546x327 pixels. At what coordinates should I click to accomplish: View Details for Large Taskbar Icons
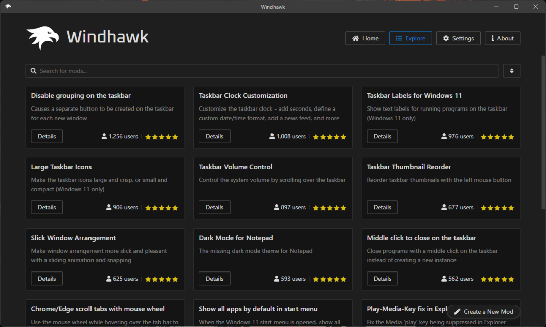(47, 207)
